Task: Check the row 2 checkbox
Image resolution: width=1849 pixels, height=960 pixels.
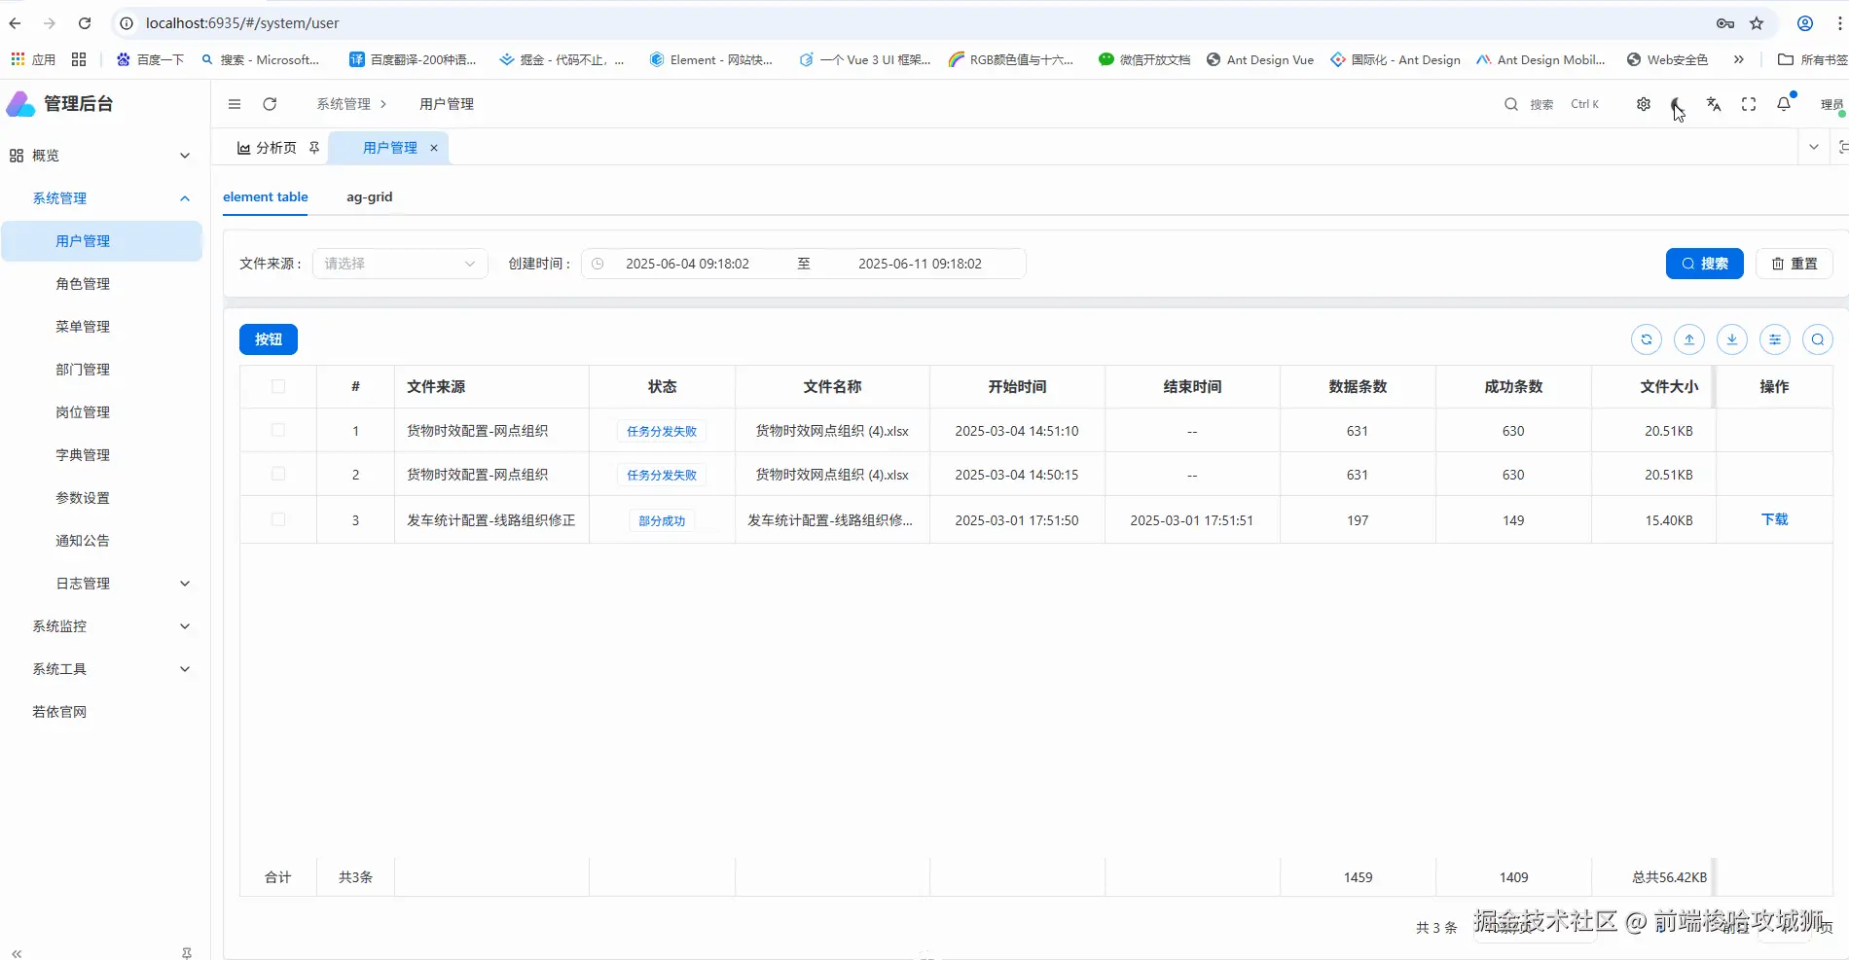Action: (278, 474)
